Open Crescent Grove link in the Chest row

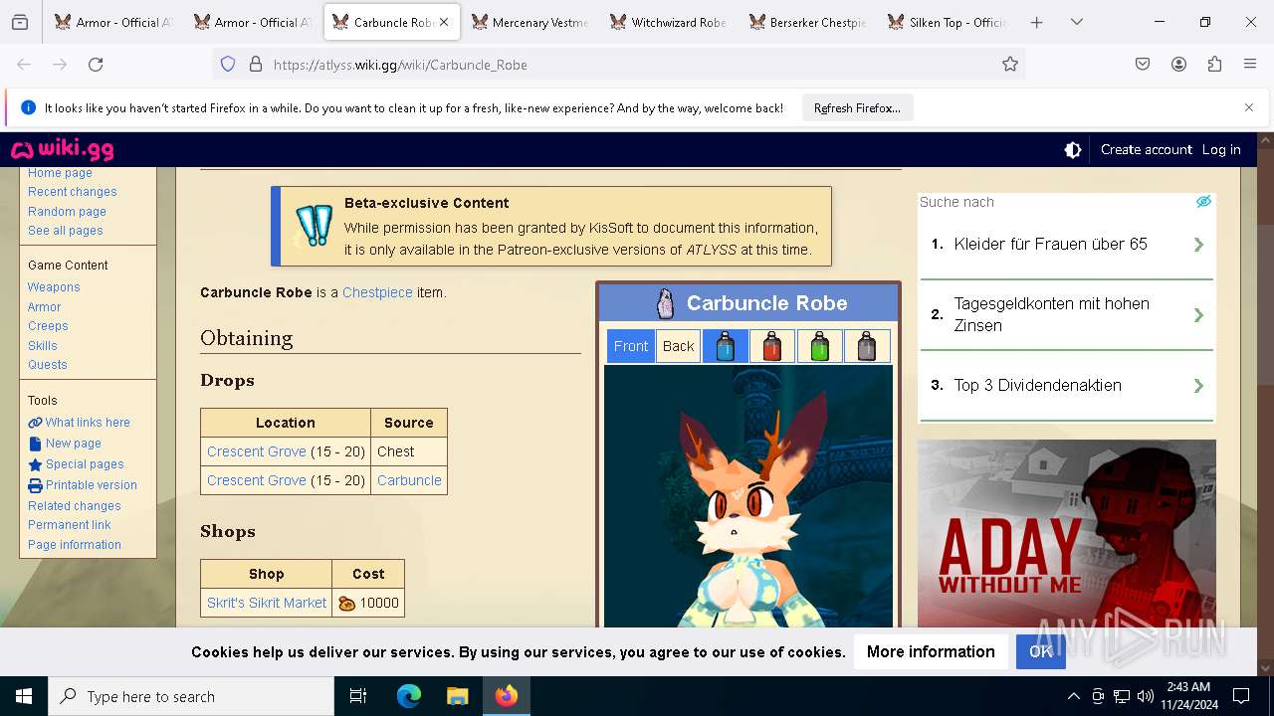point(257,451)
